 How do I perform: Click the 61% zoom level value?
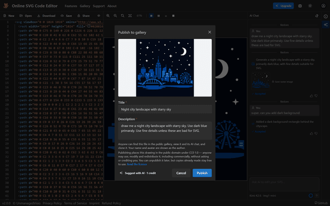point(140,16)
